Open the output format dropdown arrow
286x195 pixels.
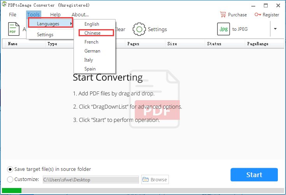coord(275,29)
